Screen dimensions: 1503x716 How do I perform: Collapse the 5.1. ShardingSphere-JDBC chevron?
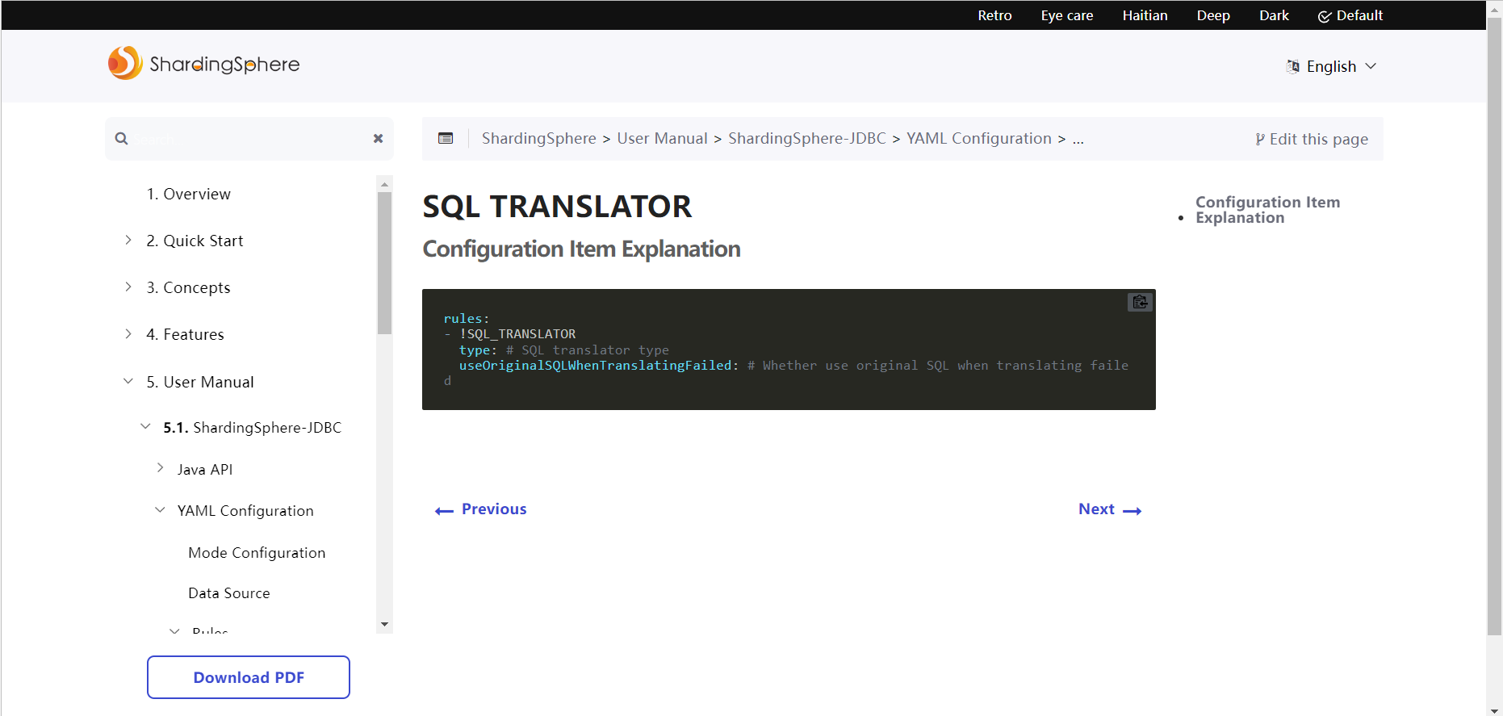[145, 426]
